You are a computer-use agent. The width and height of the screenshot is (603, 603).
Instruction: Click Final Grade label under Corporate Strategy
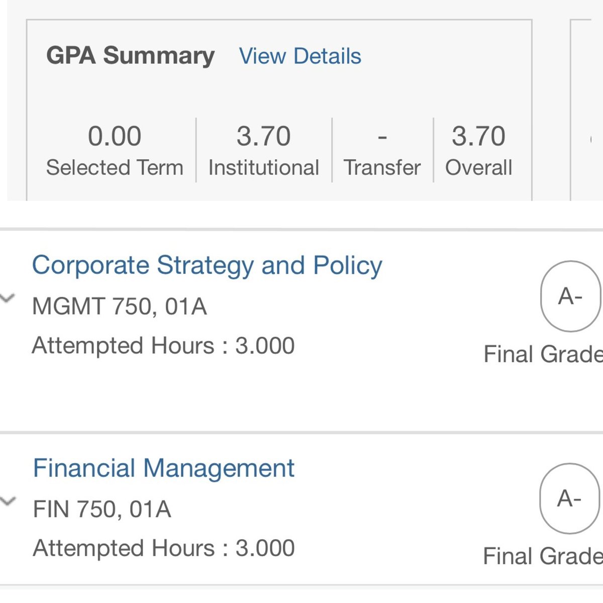click(x=543, y=354)
